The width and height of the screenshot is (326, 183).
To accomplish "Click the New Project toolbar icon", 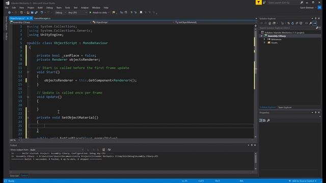I will (21, 13).
